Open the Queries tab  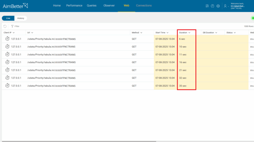coord(91,5)
